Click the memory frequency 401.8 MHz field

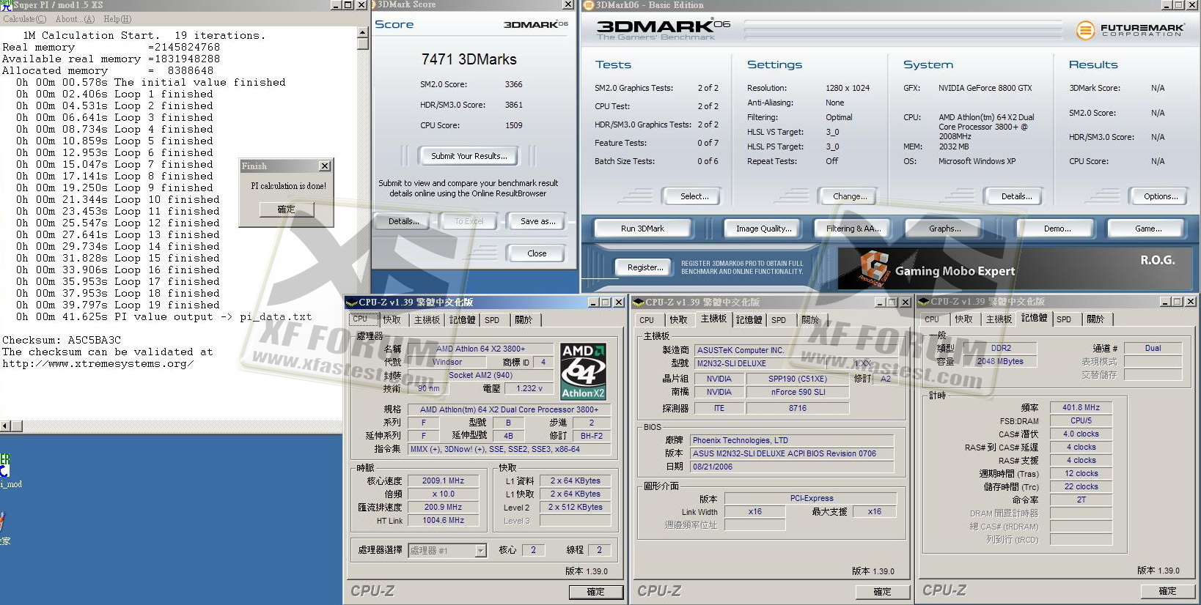1081,407
